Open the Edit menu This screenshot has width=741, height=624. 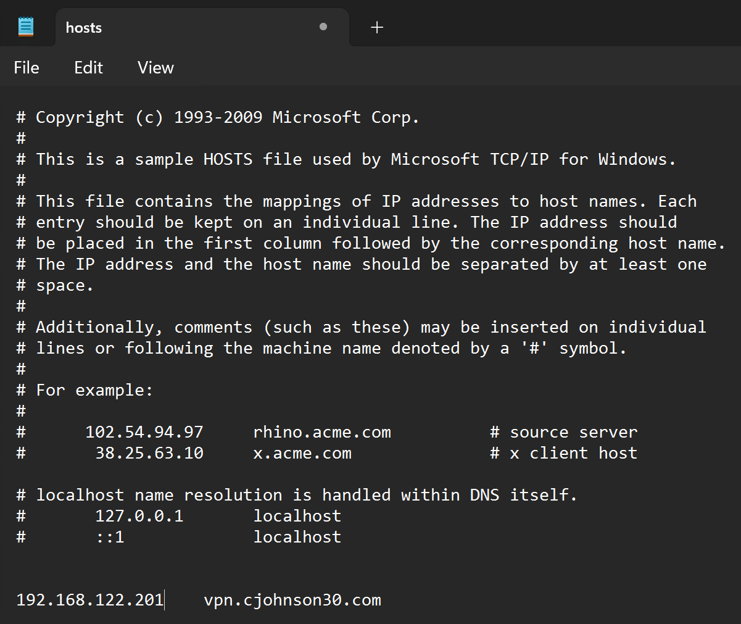coord(88,68)
